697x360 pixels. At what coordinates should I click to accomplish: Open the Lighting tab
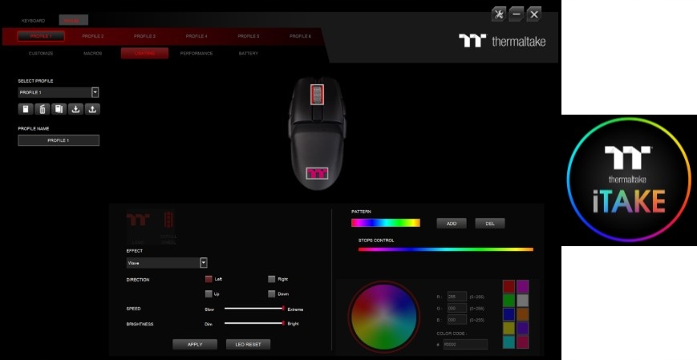[144, 54]
